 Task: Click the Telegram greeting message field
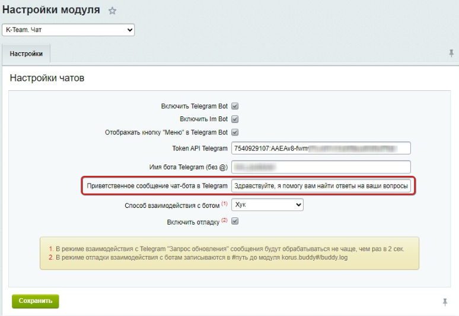[x=321, y=186]
